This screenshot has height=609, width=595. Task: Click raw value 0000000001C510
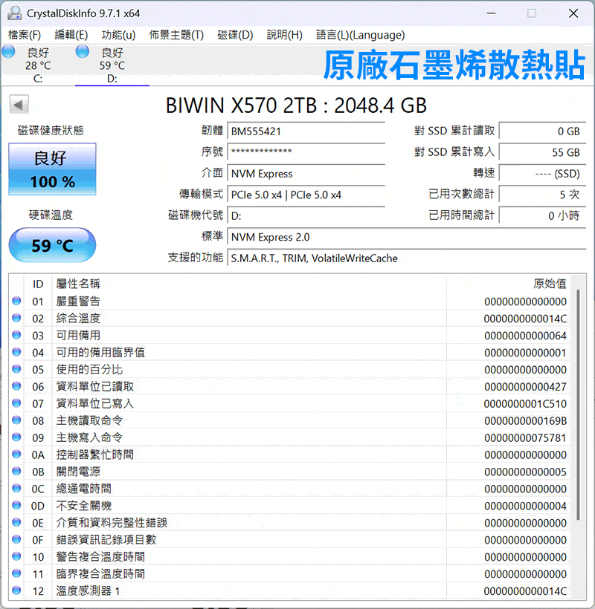(525, 403)
